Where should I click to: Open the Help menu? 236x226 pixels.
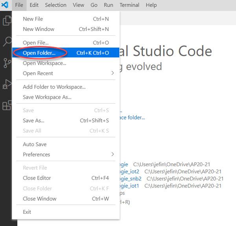click(x=151, y=5)
